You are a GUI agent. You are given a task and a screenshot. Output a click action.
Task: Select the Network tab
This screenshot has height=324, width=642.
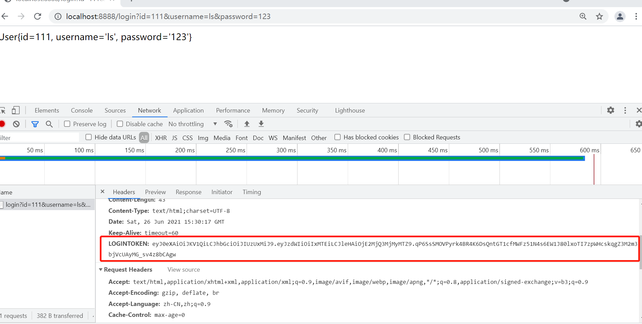[x=150, y=110]
